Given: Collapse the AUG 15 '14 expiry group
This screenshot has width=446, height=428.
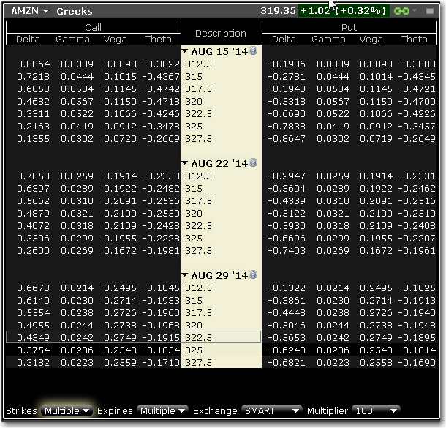Looking at the screenshot, I should pos(185,51).
